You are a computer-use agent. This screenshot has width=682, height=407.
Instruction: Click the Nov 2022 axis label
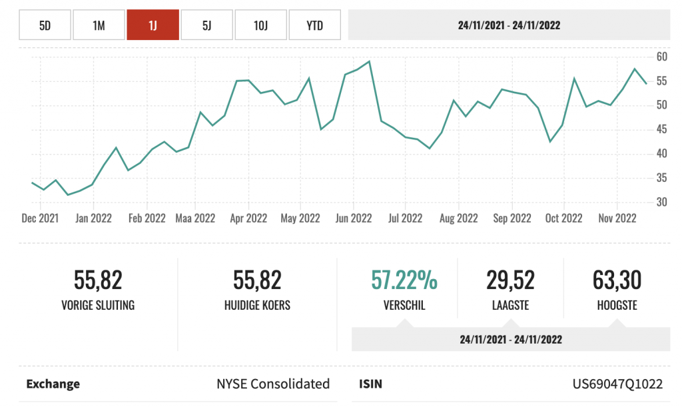point(617,218)
